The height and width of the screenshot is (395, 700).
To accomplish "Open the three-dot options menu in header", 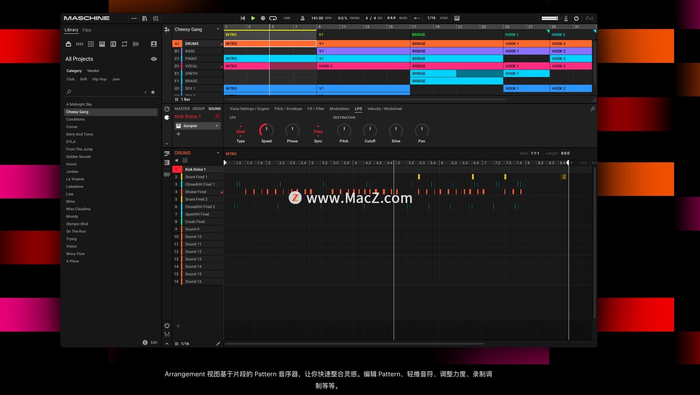I will (x=134, y=18).
